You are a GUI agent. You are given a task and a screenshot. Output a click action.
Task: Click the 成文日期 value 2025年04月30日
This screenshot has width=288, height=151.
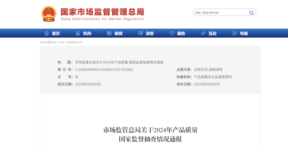88,84
